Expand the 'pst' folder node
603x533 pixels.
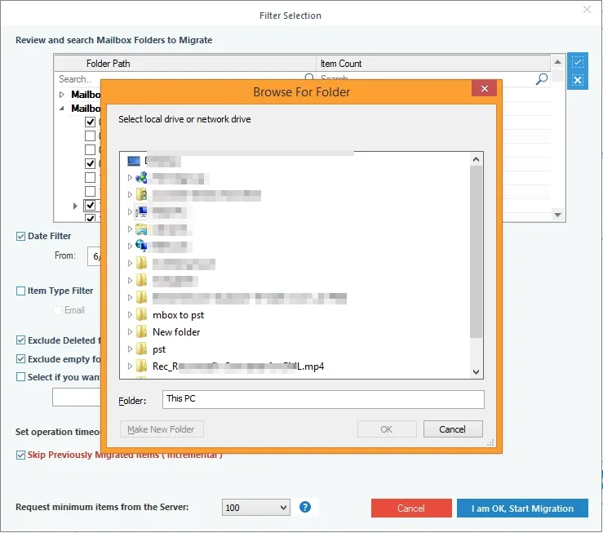130,349
